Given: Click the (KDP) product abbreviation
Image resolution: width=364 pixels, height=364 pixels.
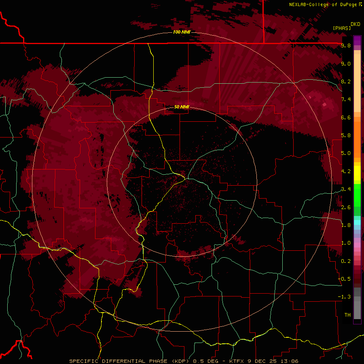Looking at the screenshot, I should pyautogui.click(x=181, y=361).
